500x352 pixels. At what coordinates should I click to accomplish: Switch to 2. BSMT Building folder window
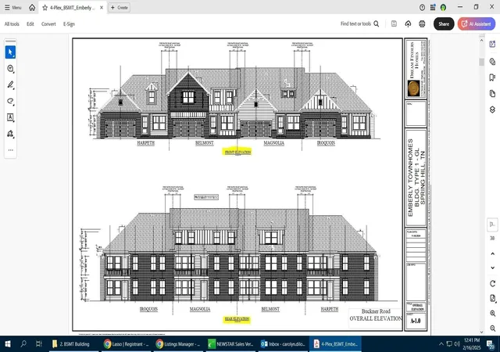pyautogui.click(x=73, y=344)
